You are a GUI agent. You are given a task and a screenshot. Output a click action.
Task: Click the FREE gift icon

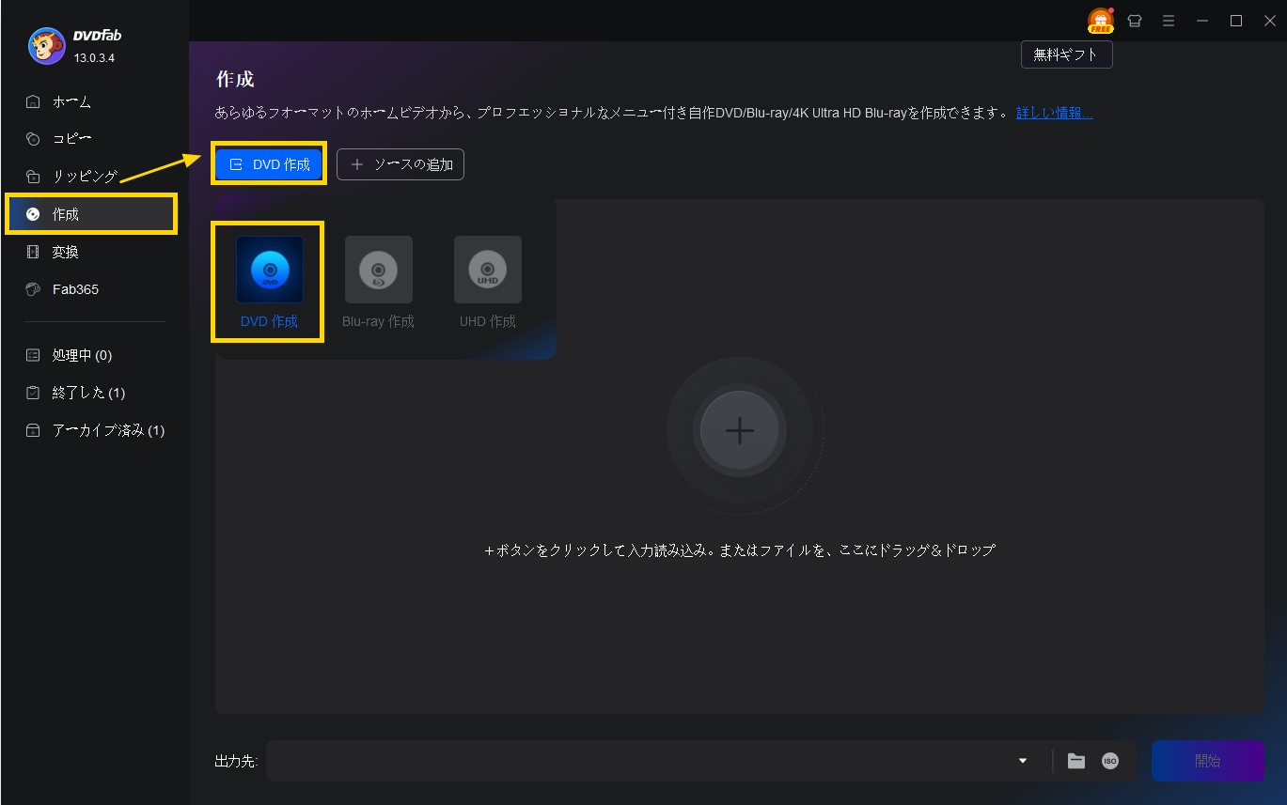(1101, 21)
